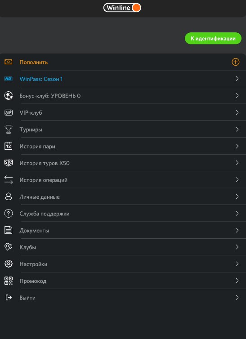The width and height of the screenshot is (246, 339).
Task: Expand the Личные данные chevron
Action: coord(237,196)
